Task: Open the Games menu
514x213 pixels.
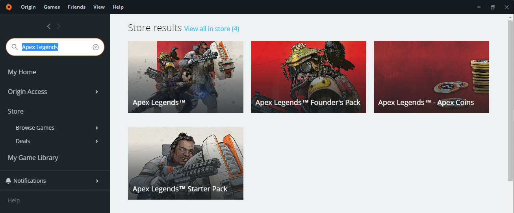Action: tap(52, 7)
